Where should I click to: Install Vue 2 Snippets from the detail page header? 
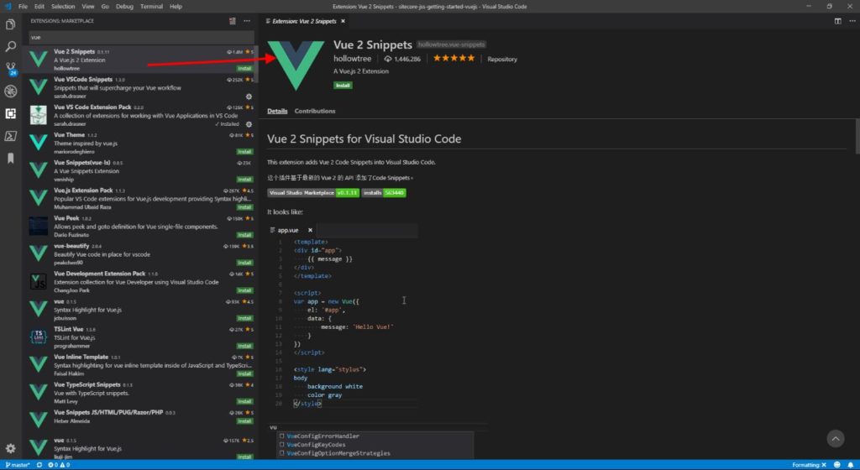coord(343,86)
